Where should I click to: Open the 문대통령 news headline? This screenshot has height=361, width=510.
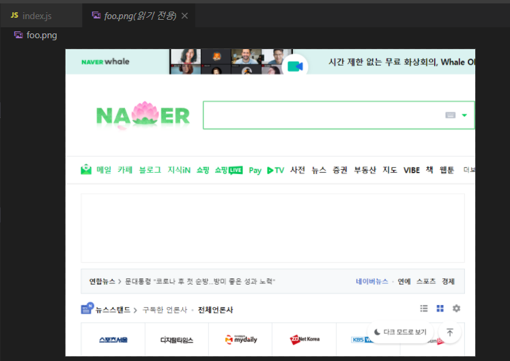tap(200, 281)
